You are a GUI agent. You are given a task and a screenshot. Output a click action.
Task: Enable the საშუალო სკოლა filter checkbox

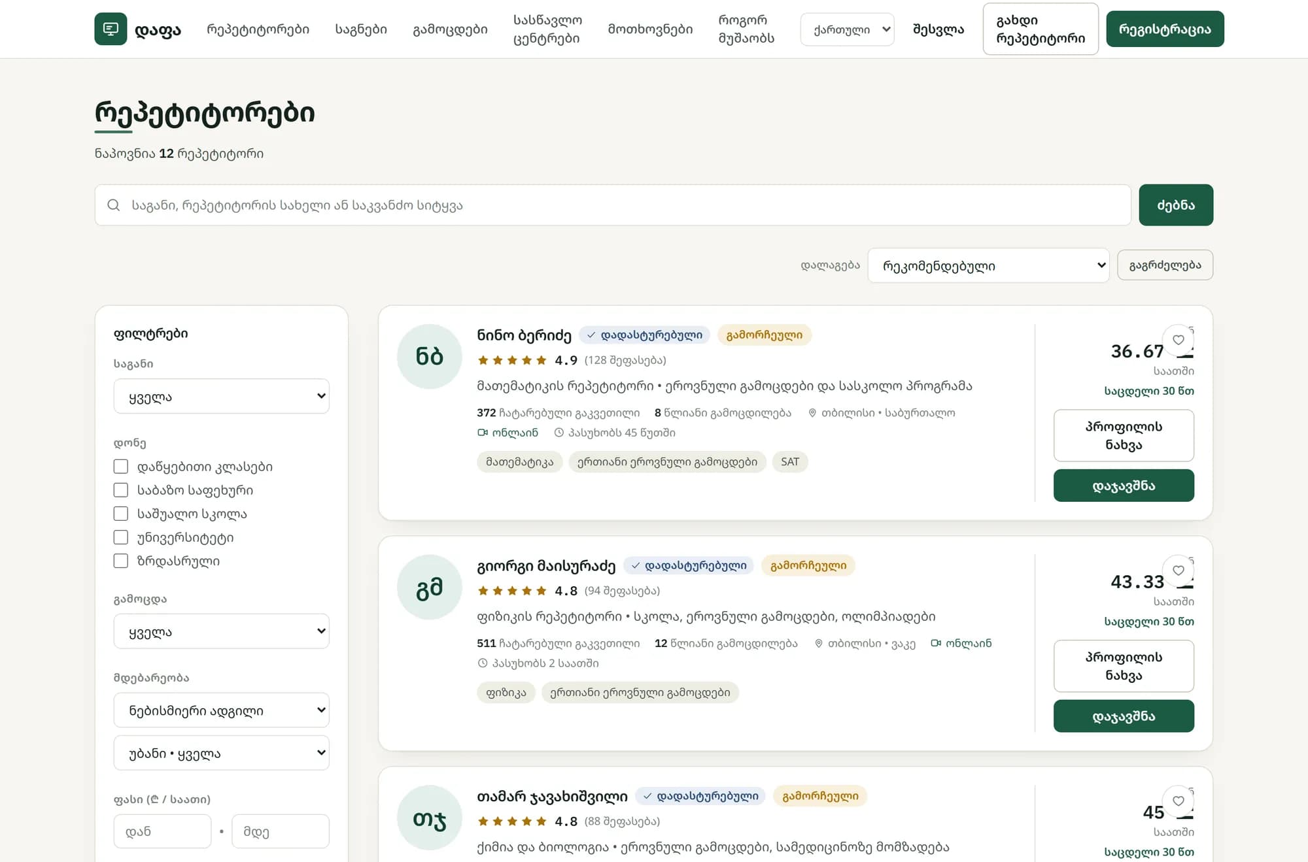click(x=121, y=514)
